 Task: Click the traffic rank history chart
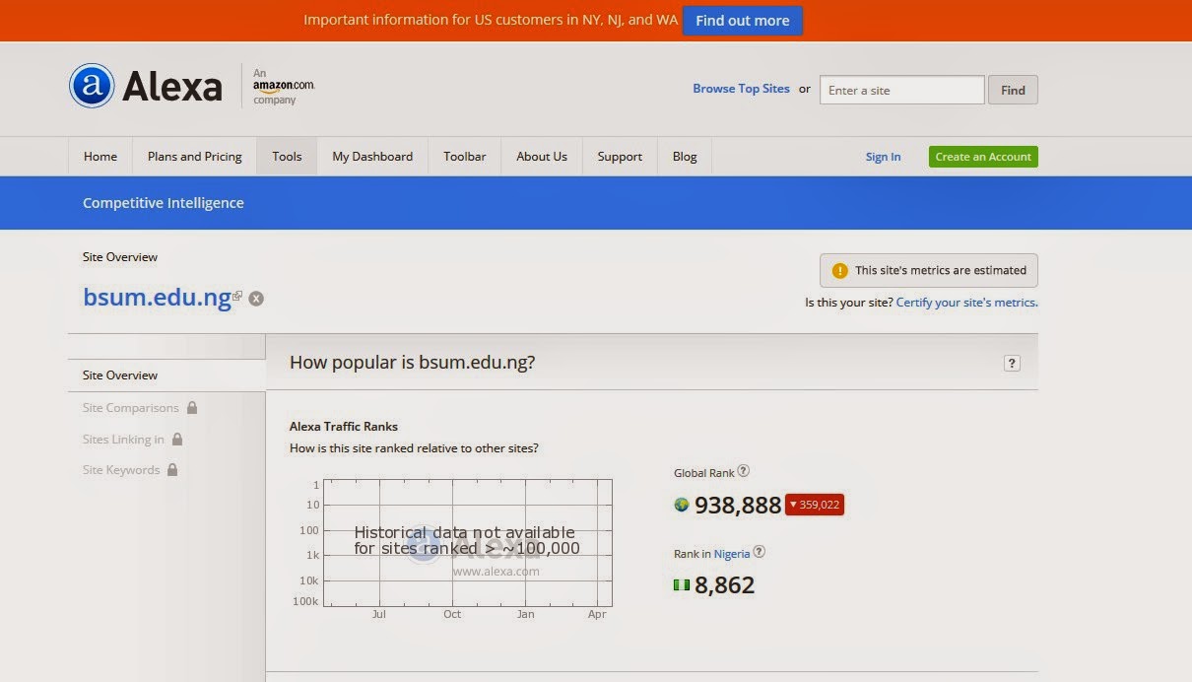(467, 543)
